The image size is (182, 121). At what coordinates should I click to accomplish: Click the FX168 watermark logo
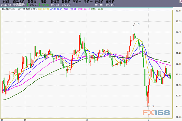click(156, 113)
